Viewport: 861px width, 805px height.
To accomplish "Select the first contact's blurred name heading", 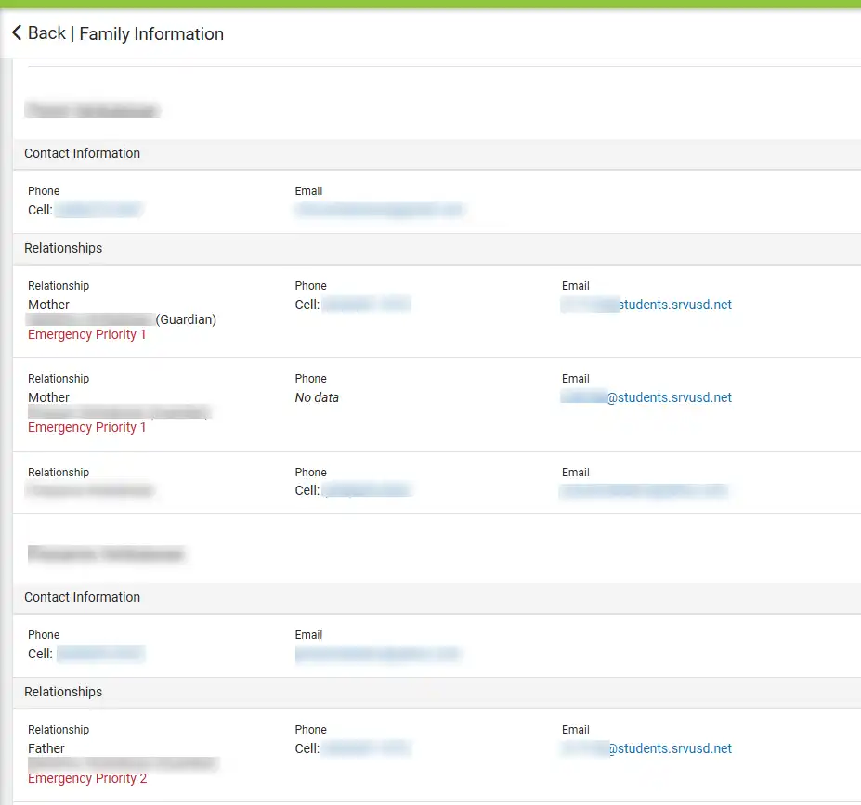I will pyautogui.click(x=93, y=110).
